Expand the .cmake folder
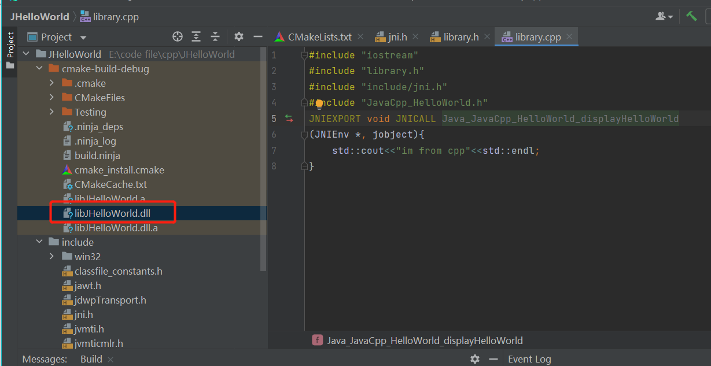 [x=52, y=83]
